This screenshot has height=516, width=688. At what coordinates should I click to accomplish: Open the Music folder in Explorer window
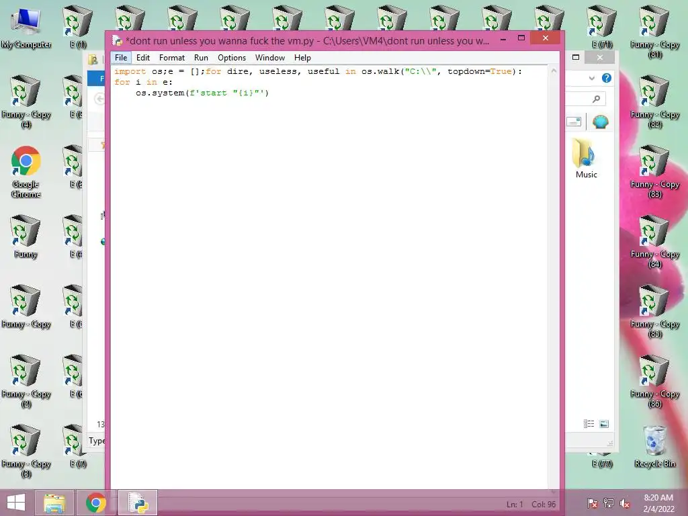point(586,159)
